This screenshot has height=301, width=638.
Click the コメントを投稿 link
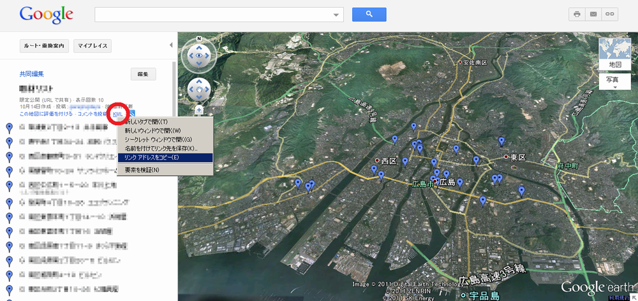[x=93, y=114]
